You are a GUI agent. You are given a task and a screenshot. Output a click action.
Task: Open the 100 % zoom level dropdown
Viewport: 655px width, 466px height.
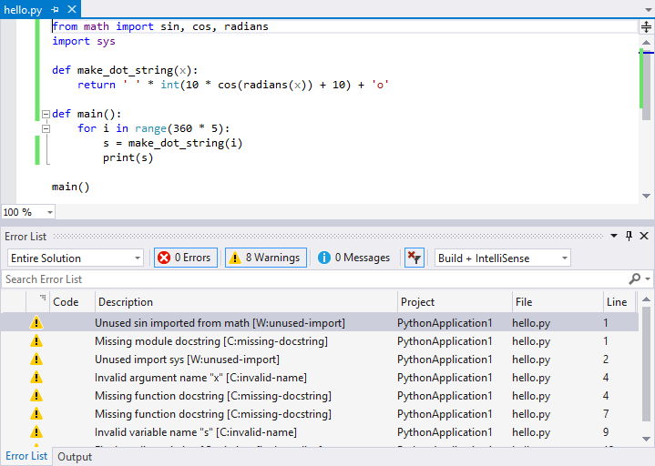(x=48, y=212)
